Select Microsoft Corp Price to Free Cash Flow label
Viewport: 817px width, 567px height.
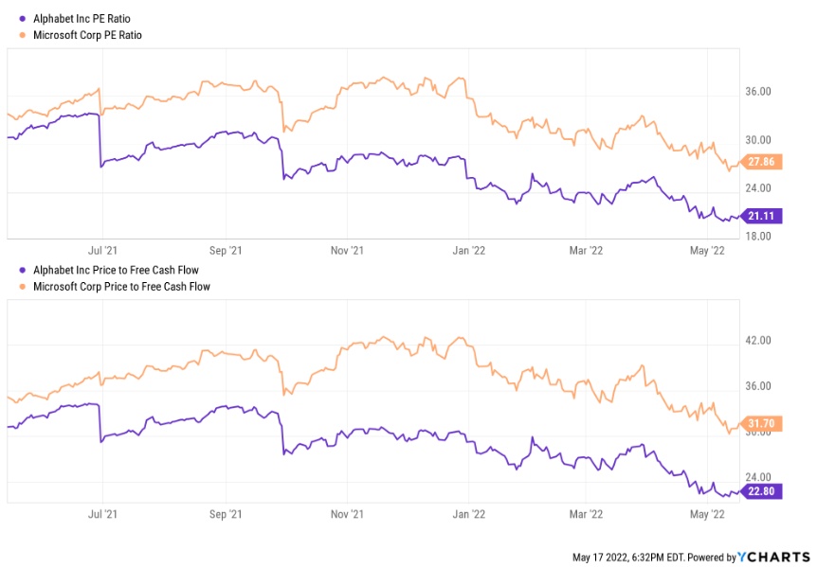pos(121,286)
